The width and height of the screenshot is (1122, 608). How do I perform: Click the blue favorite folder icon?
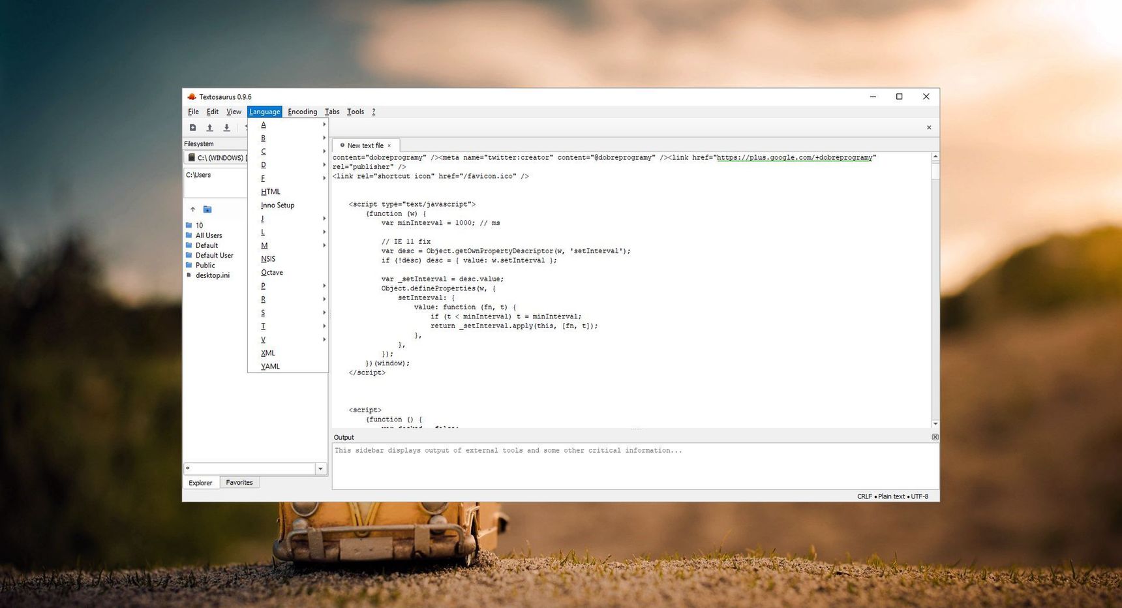pos(207,209)
